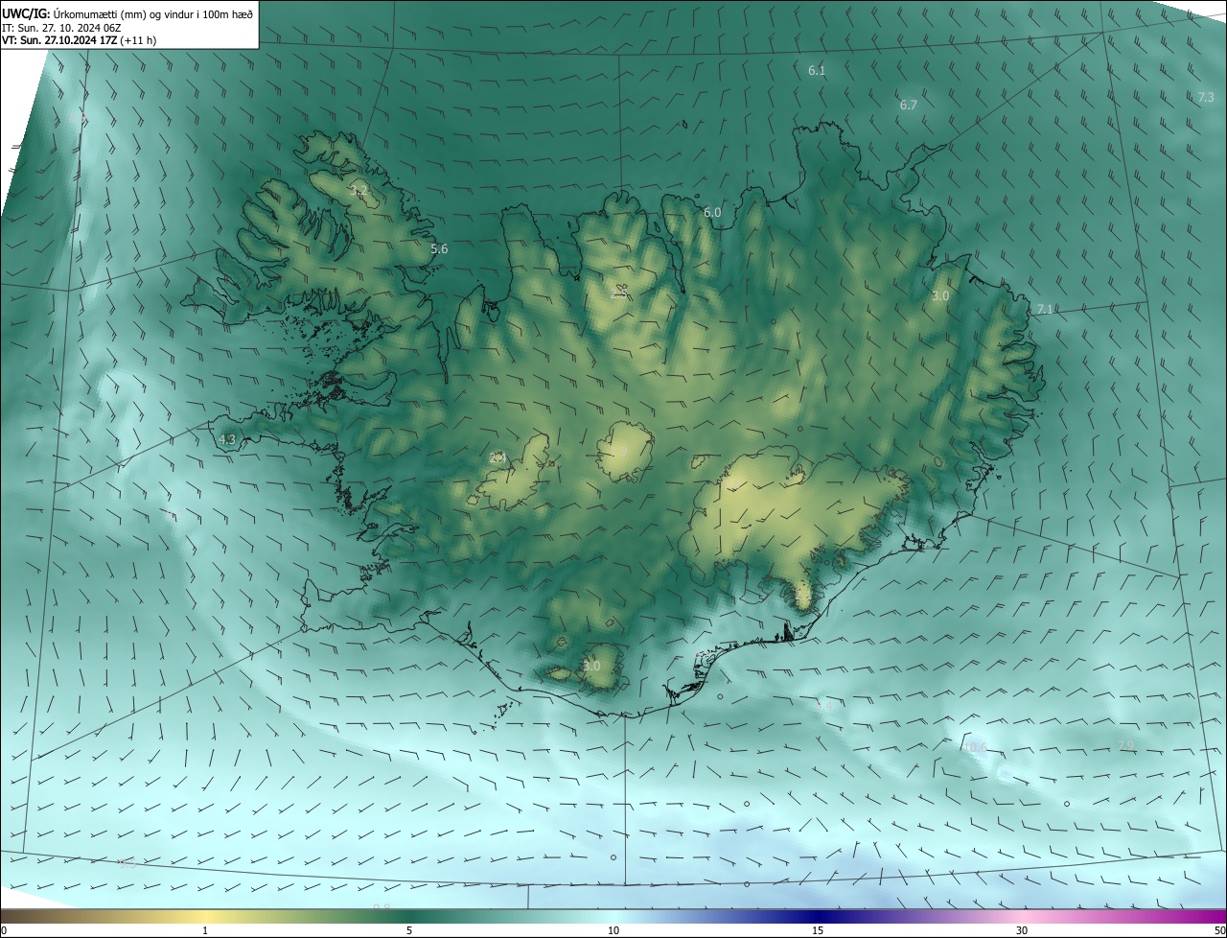Click the VT valid time line 17Z
Image resolution: width=1227 pixels, height=938 pixels.
(80, 40)
